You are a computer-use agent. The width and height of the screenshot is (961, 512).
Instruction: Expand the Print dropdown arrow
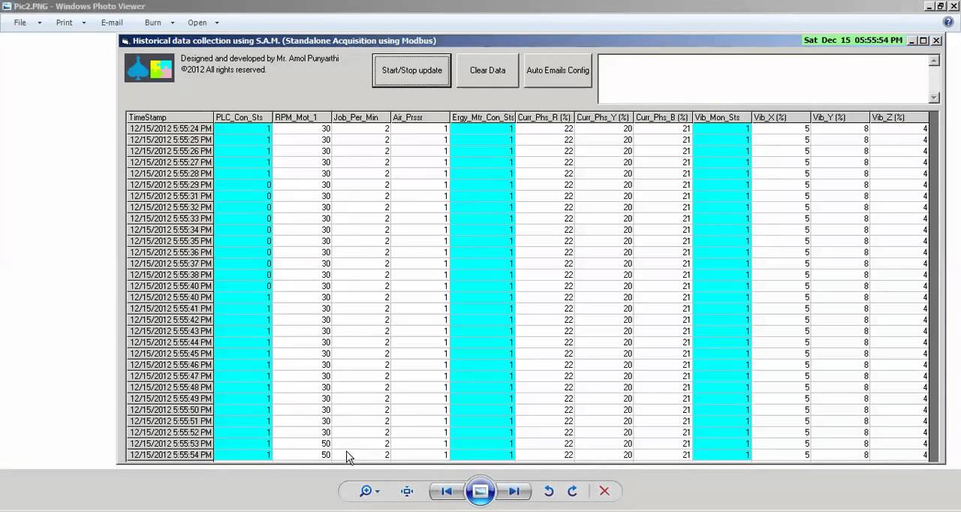[83, 23]
